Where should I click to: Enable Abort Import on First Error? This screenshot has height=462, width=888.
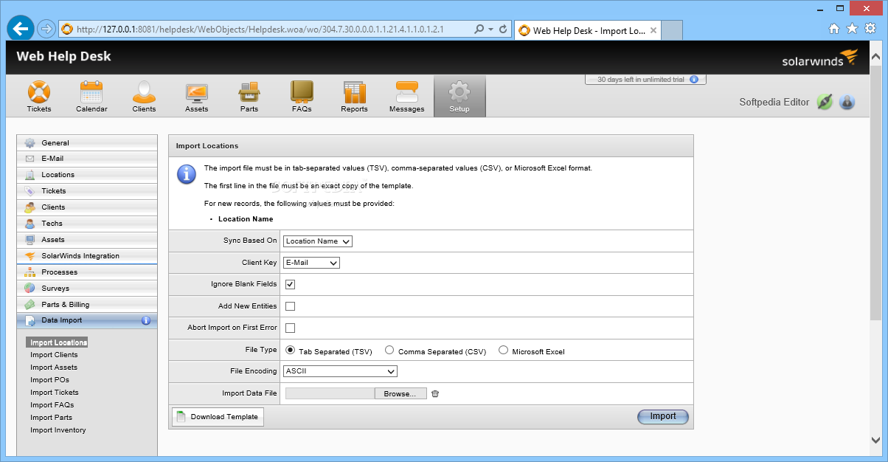(290, 328)
